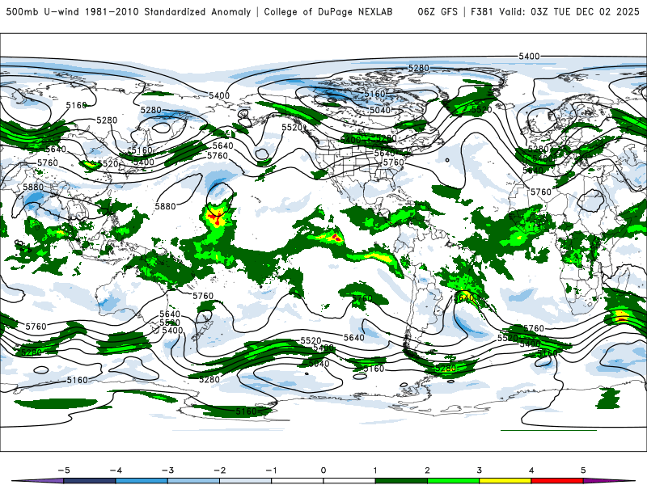
Task: Click the '2' legend tick label
Action: (427, 470)
